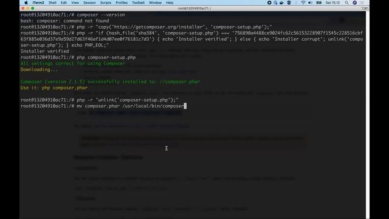Click the battery status icon
Viewport: 389px width, 219px height.
pyautogui.click(x=318, y=2)
